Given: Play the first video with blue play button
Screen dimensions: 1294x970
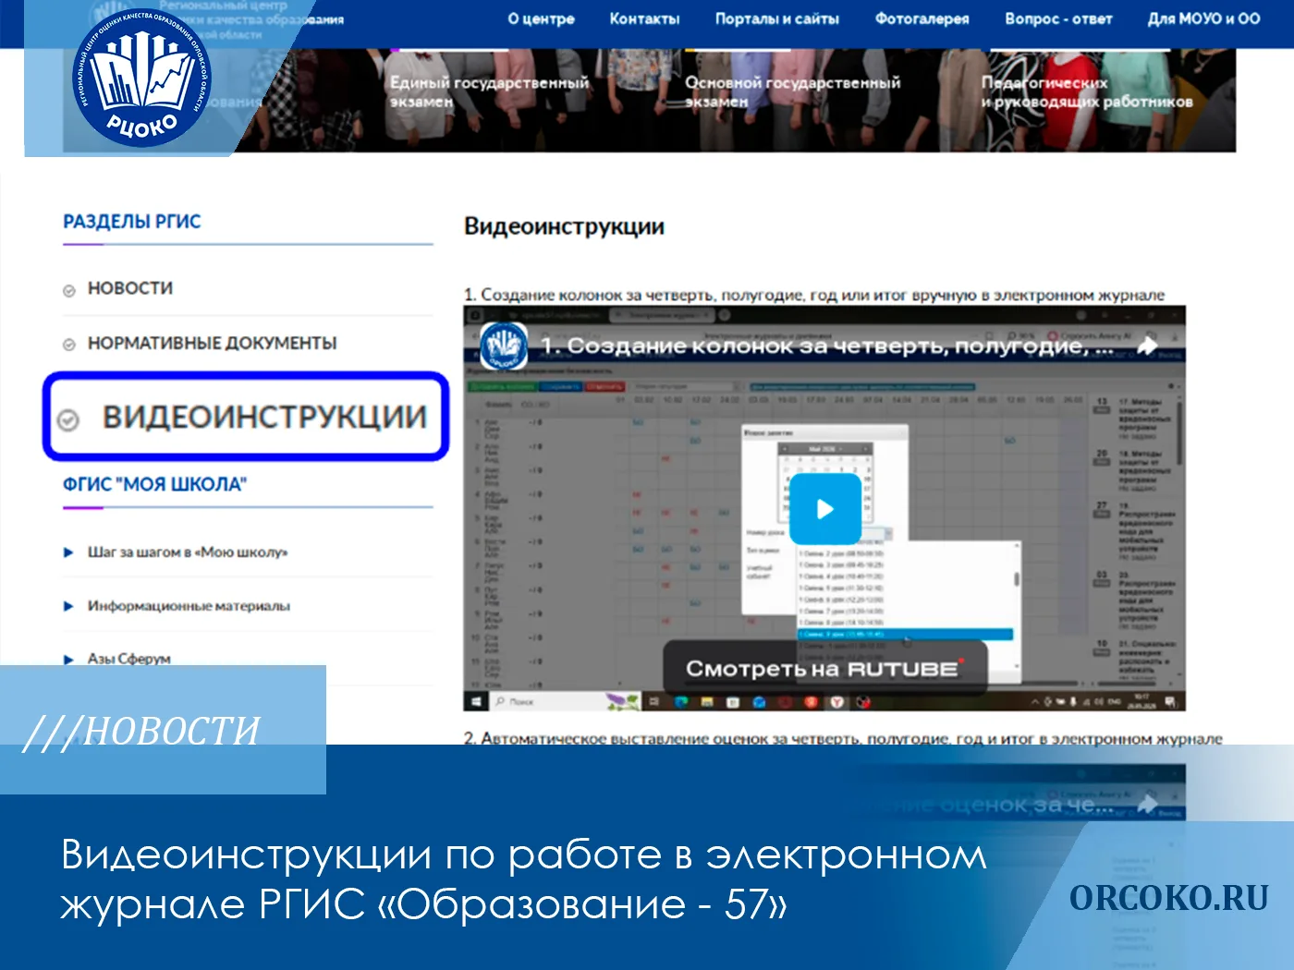Looking at the screenshot, I should click(x=824, y=508).
